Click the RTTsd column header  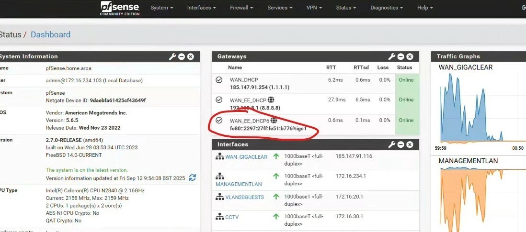coord(361,67)
